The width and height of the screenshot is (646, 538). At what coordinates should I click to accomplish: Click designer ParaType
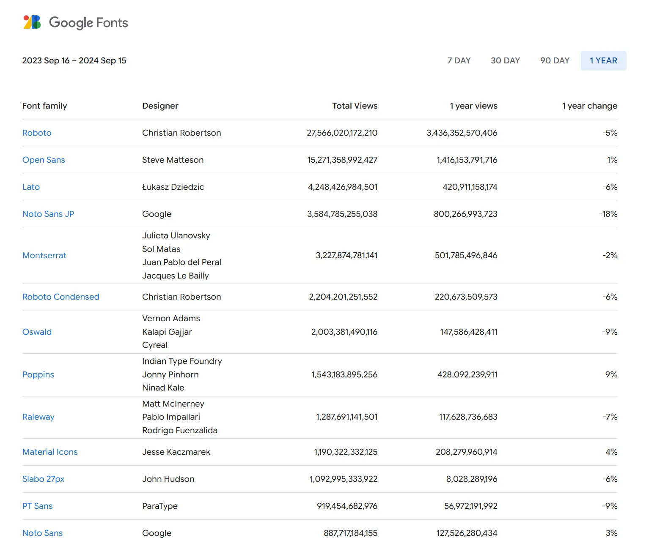click(160, 506)
